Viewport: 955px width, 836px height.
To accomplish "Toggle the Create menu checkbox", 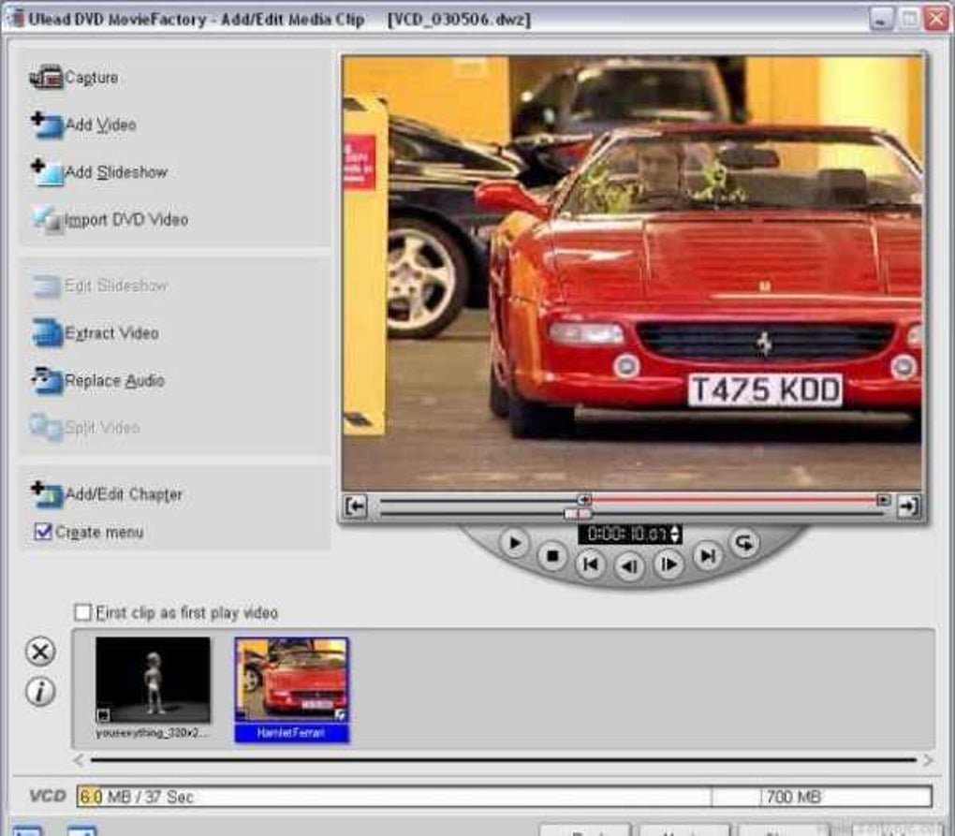I will click(43, 532).
